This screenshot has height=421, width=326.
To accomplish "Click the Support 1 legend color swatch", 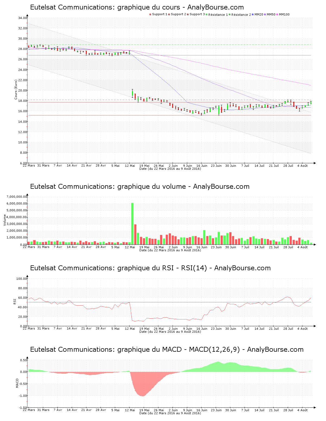I will coord(150,14).
